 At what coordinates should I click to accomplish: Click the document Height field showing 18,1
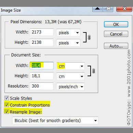[42, 76]
